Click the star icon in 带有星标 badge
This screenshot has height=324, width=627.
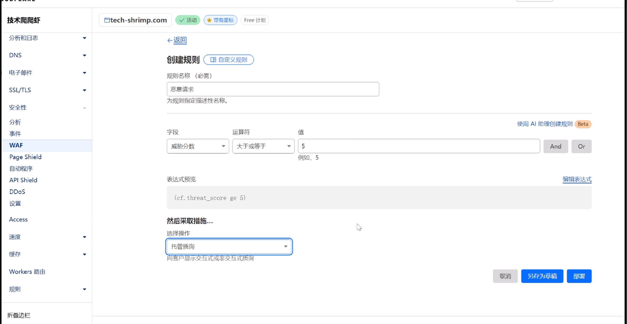(209, 20)
